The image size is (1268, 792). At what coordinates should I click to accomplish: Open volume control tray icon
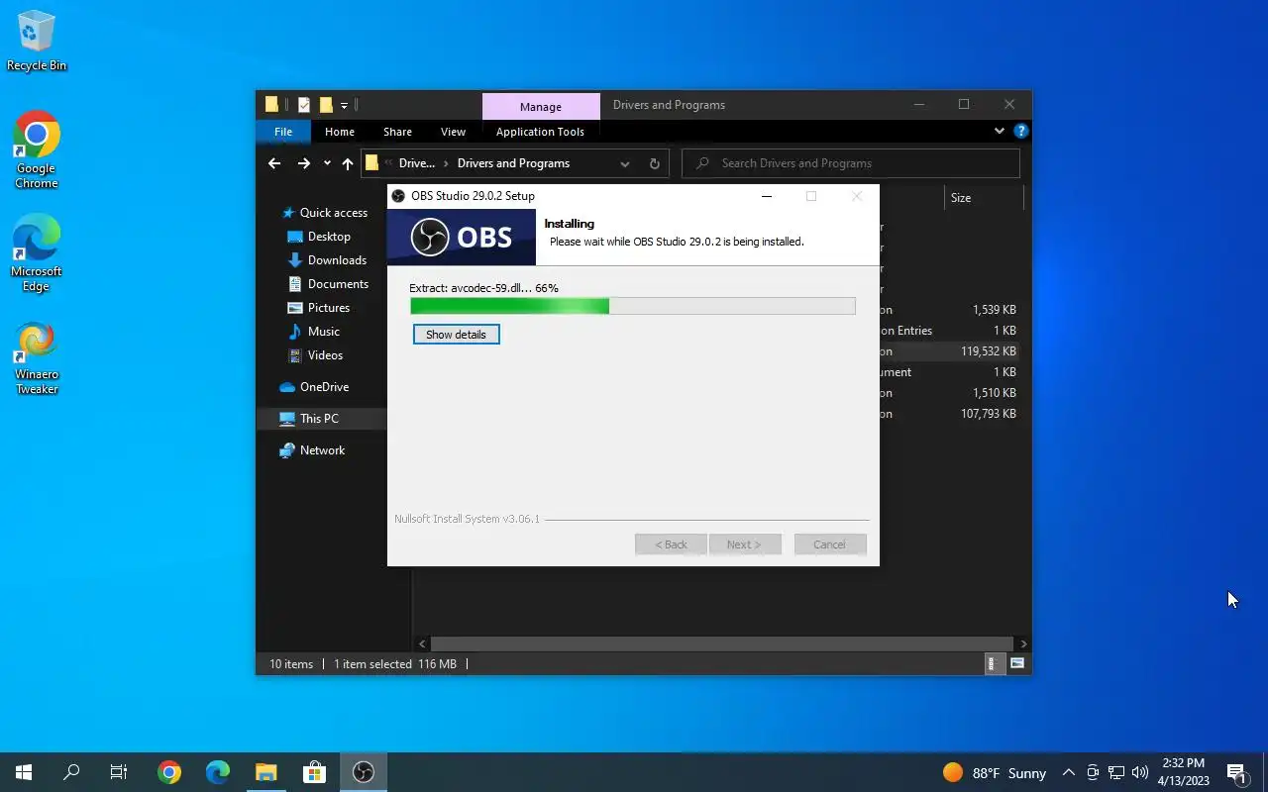pos(1140,772)
